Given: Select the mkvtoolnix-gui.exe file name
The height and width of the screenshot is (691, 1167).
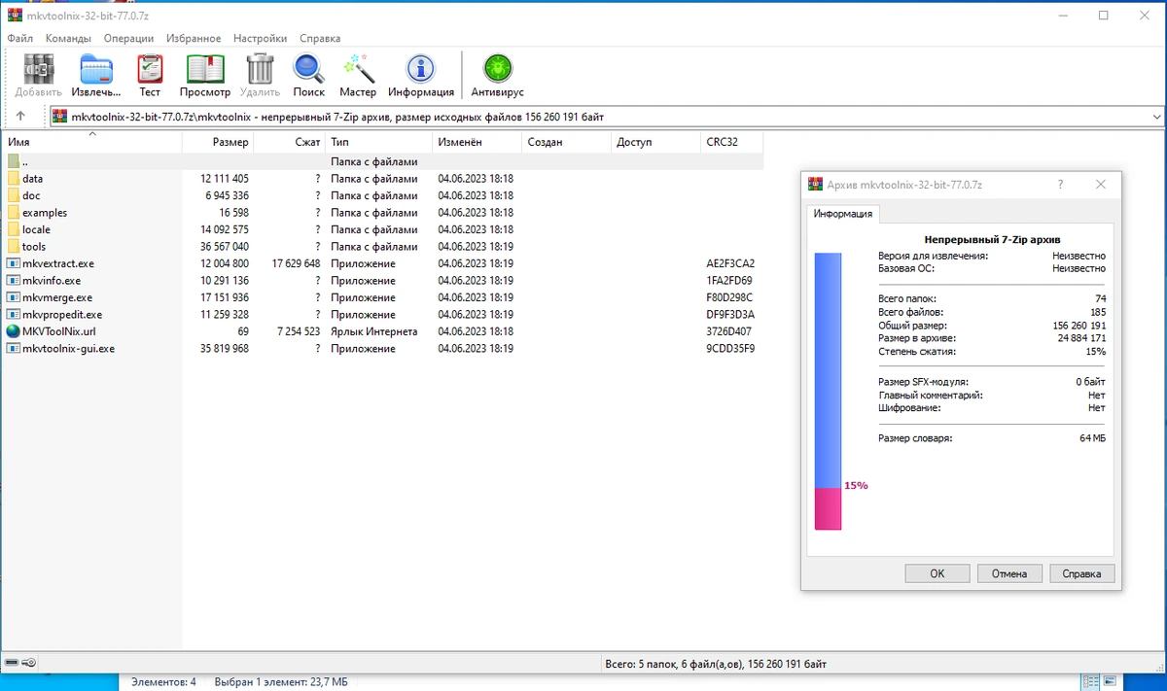Looking at the screenshot, I should coord(68,349).
